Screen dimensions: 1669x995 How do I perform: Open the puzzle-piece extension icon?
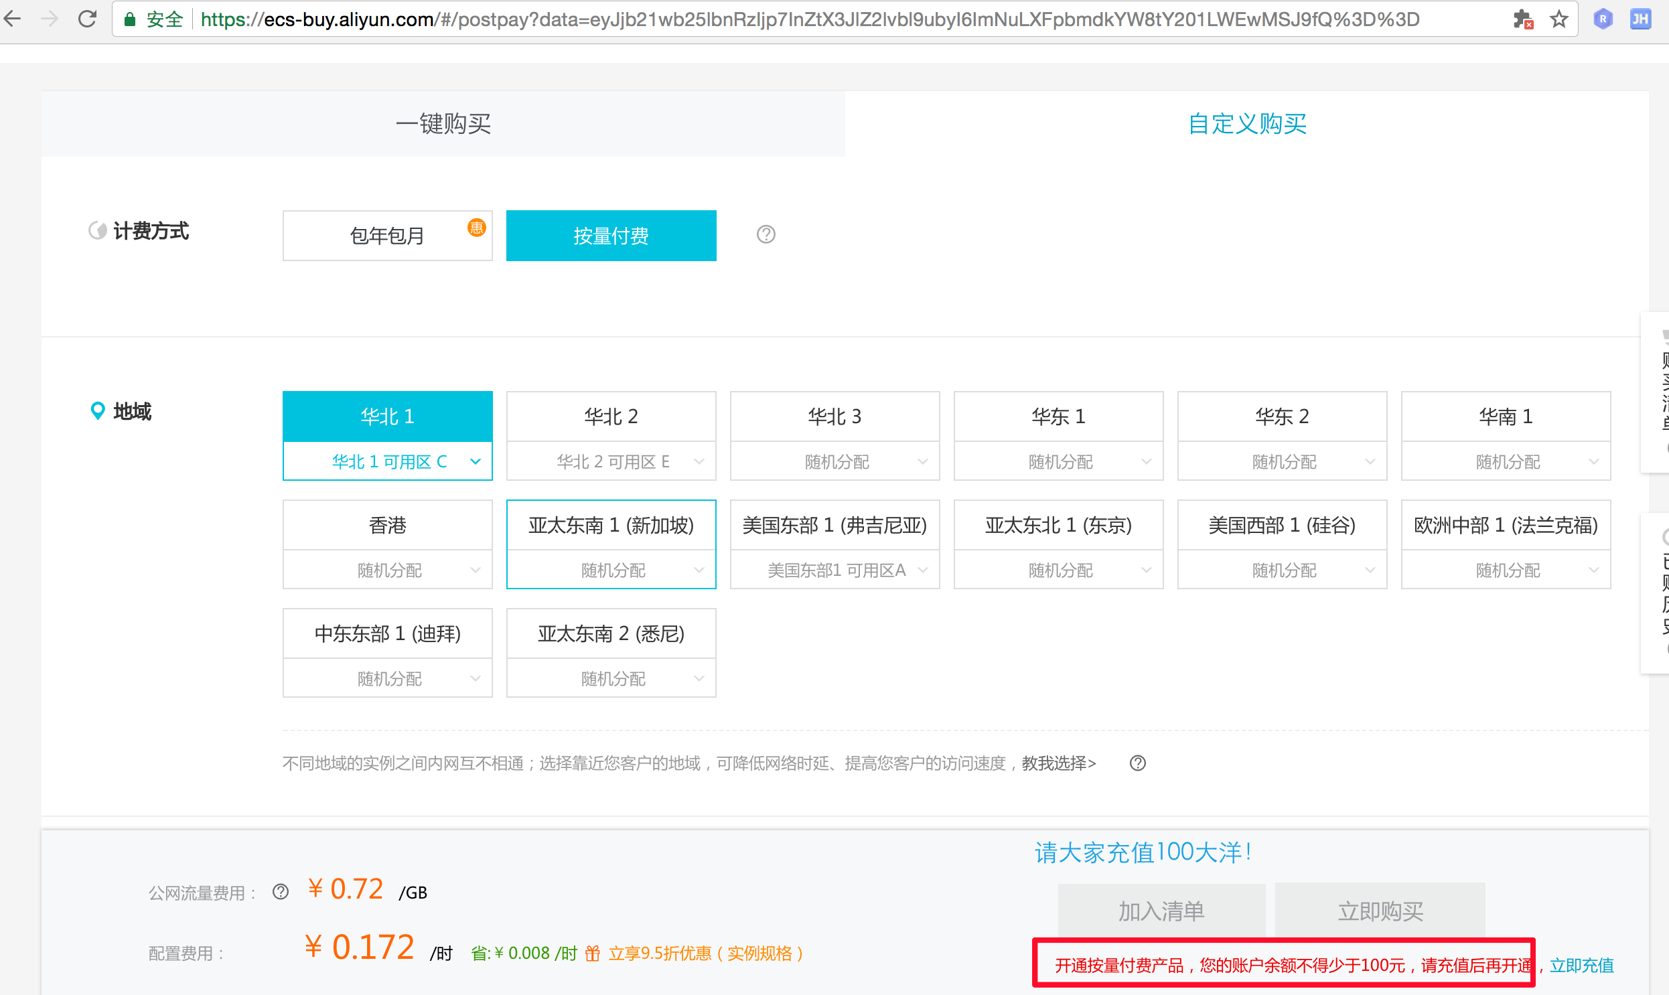click(x=1522, y=19)
